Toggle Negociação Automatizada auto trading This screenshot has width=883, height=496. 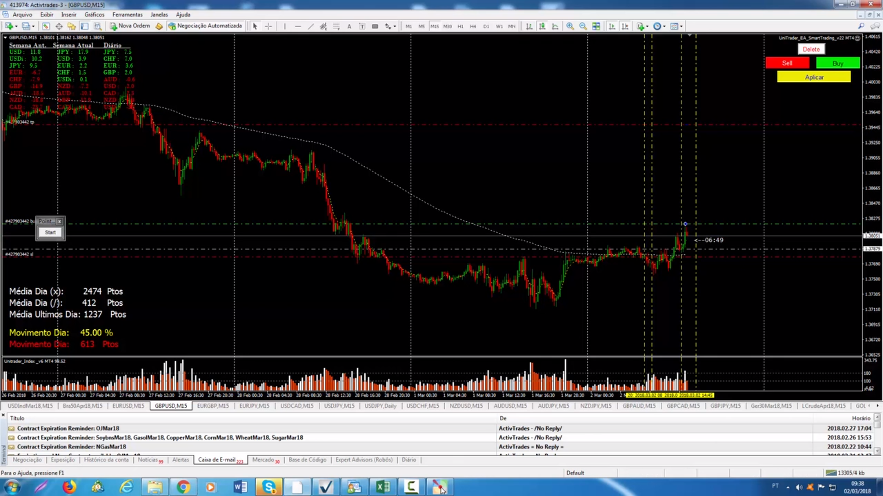pyautogui.click(x=205, y=26)
